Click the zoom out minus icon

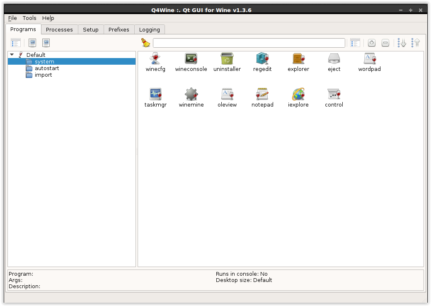pos(385,43)
